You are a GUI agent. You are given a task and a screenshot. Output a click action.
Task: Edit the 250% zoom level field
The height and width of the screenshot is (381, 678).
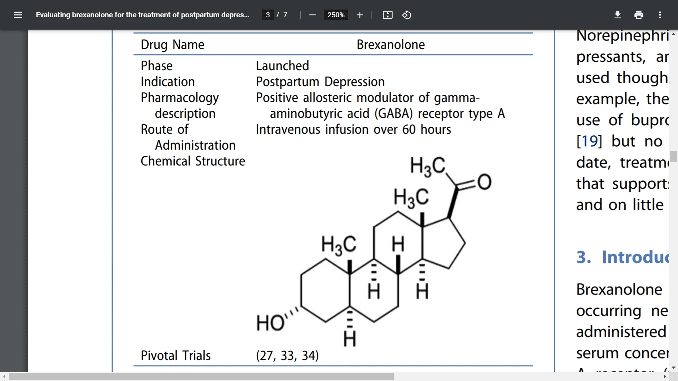pyautogui.click(x=336, y=15)
